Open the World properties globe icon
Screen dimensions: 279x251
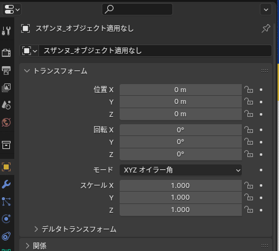pos(6,122)
